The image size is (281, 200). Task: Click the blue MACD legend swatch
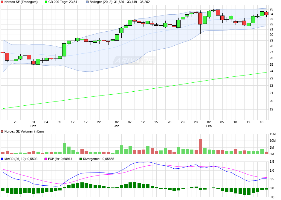click(2, 159)
